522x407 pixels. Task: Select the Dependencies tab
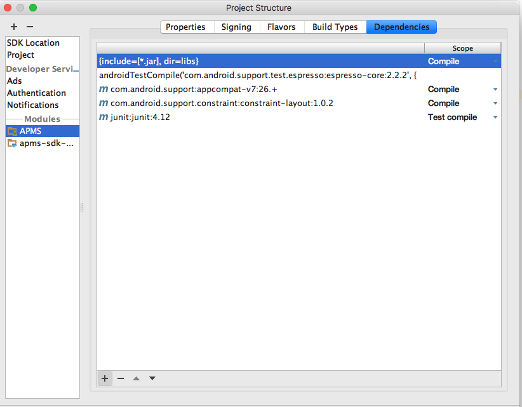[402, 27]
